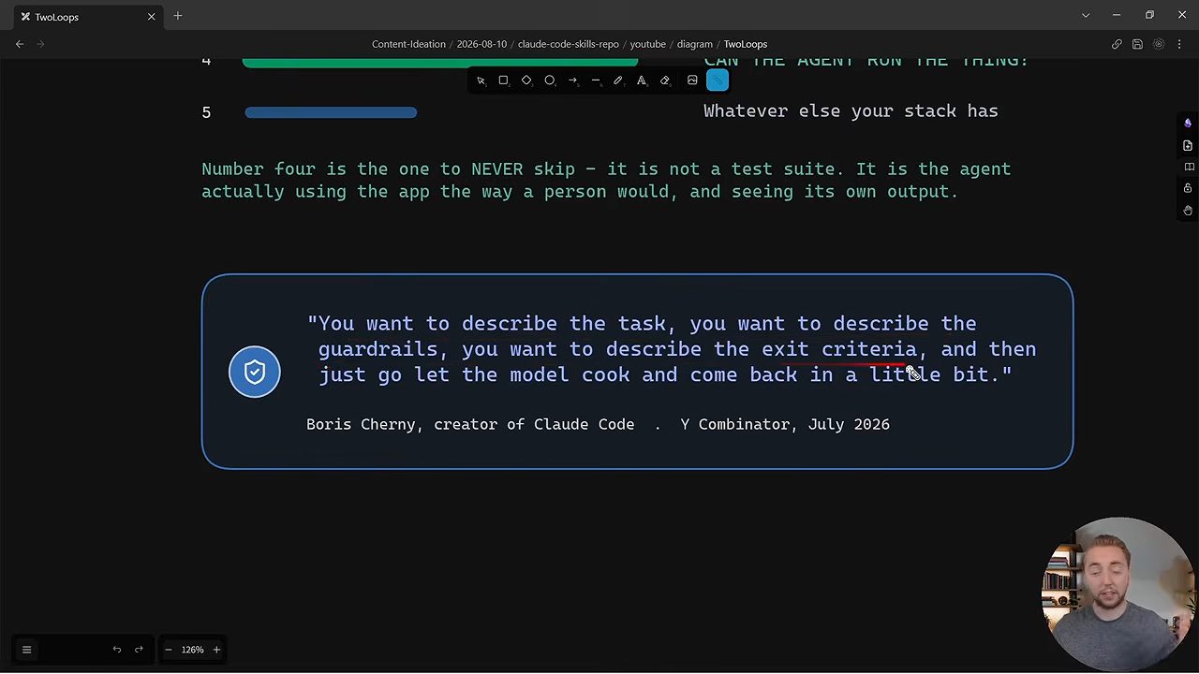This screenshot has height=674, width=1199.
Task: Click the TwoLoops title in breadcrumb
Action: [x=746, y=44]
